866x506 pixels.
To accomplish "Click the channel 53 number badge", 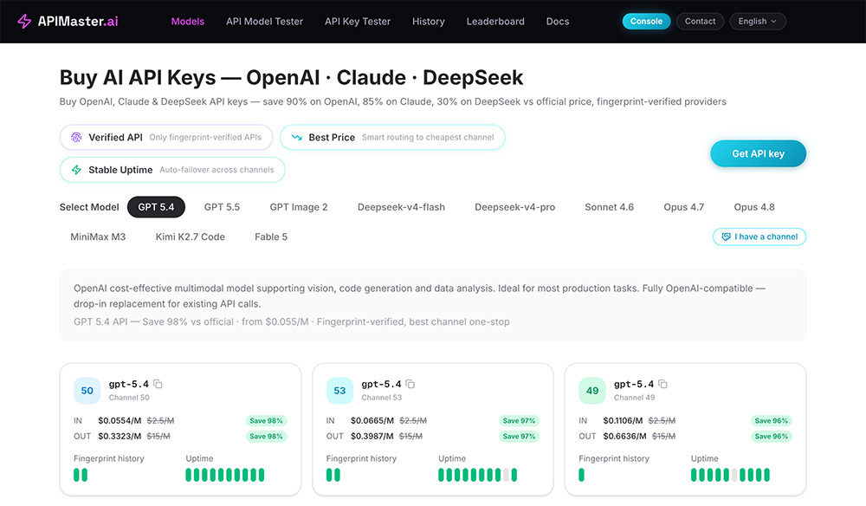I will [339, 391].
